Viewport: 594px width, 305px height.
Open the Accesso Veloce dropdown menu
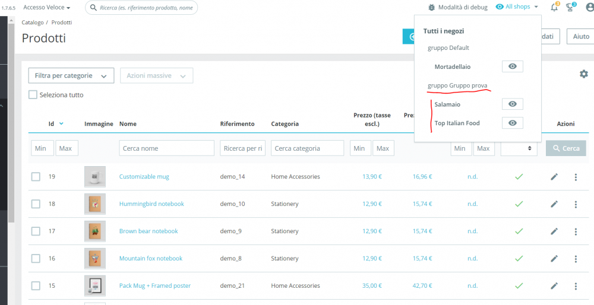(47, 8)
